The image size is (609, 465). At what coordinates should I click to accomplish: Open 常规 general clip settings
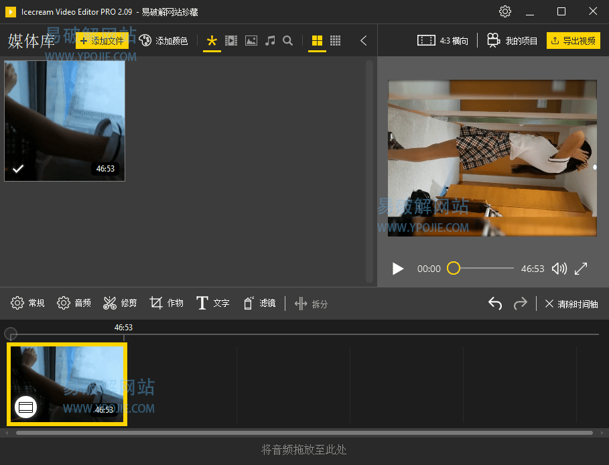27,303
